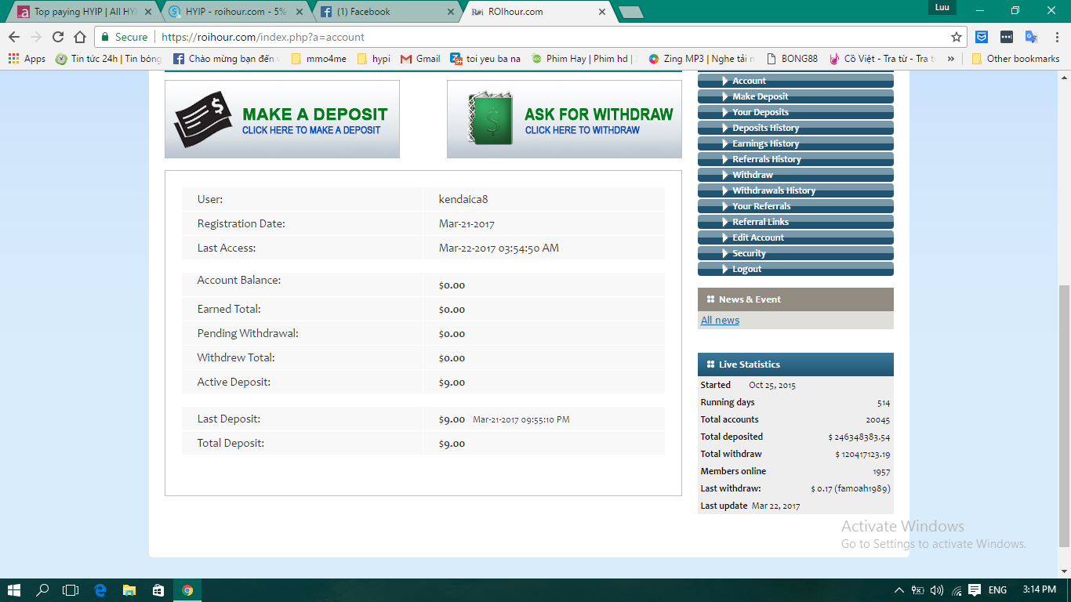Open Security in the sidebar
The width and height of the screenshot is (1071, 602).
pos(796,253)
